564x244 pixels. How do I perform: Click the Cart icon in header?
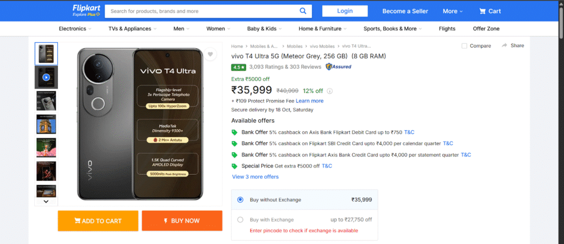click(482, 11)
